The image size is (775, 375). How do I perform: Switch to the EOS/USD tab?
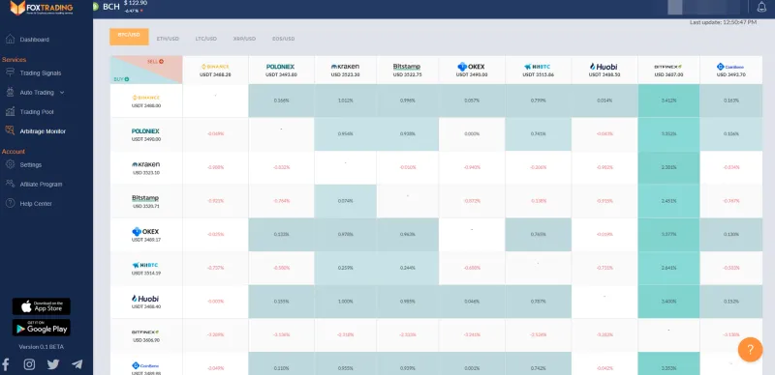tap(283, 39)
